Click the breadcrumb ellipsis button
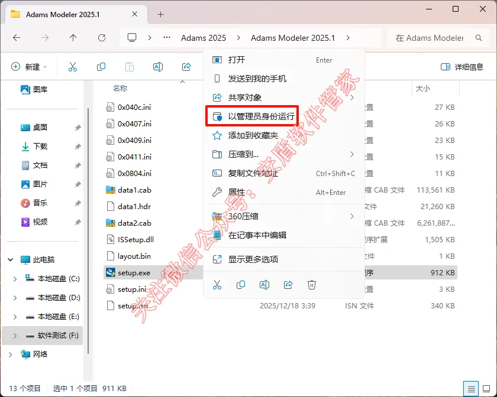The image size is (497, 397). pos(167,38)
